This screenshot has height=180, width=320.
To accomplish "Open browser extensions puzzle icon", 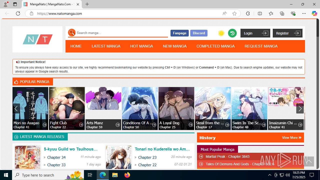I will pos(248,13).
